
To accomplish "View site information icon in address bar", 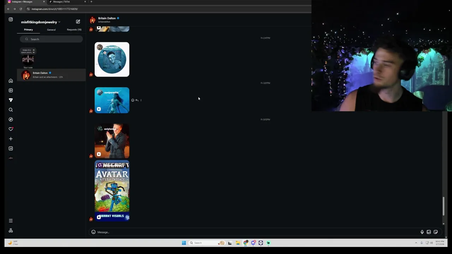I will point(28,9).
